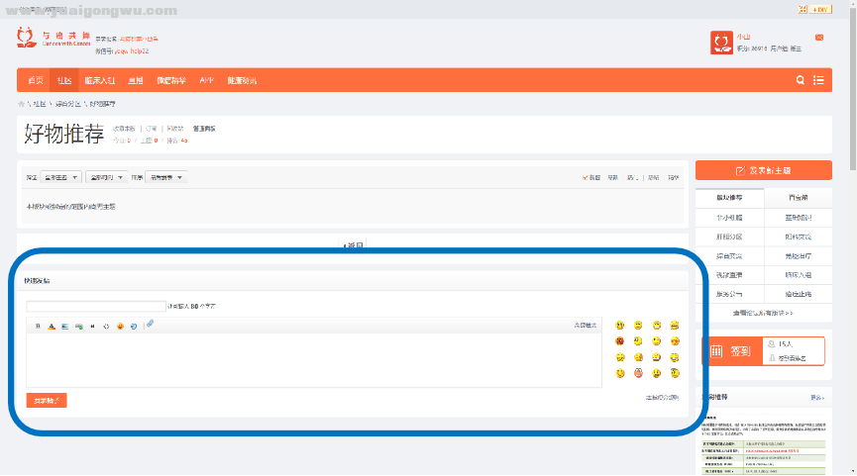Open the 全部时间 time filter dropdown
The height and width of the screenshot is (476, 857).
coord(106,178)
